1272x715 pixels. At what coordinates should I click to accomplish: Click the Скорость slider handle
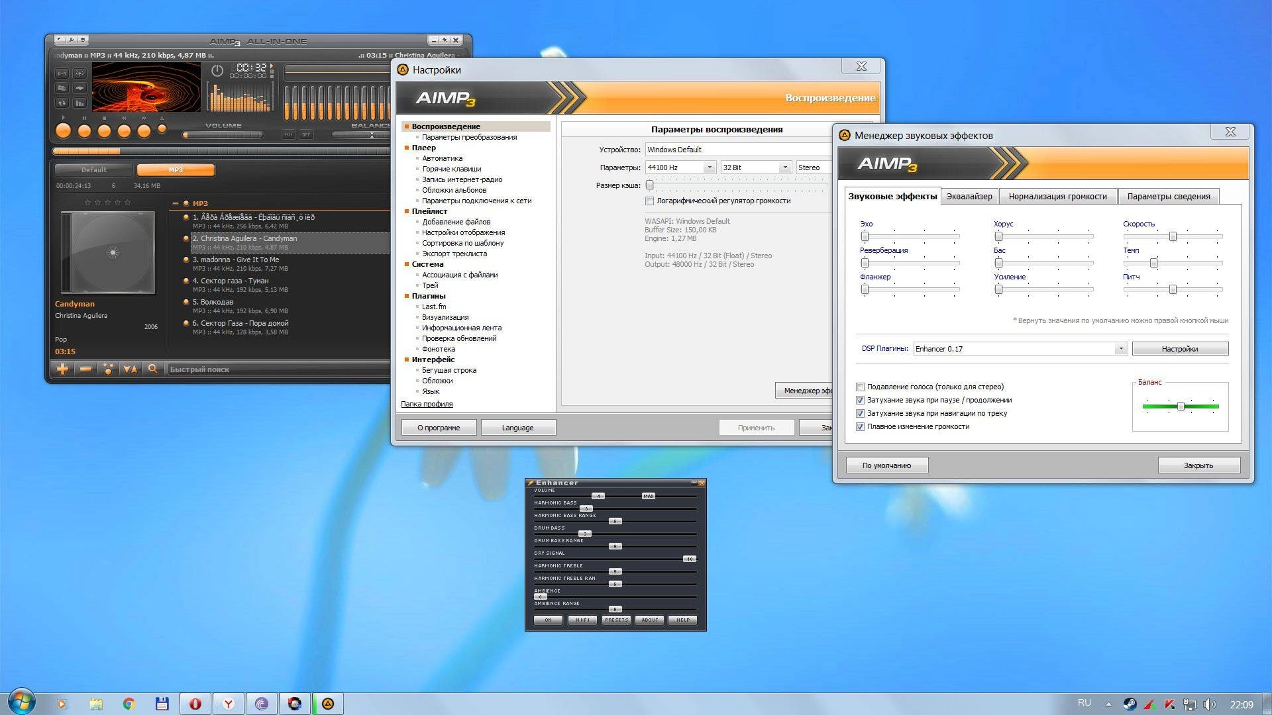[1173, 236]
